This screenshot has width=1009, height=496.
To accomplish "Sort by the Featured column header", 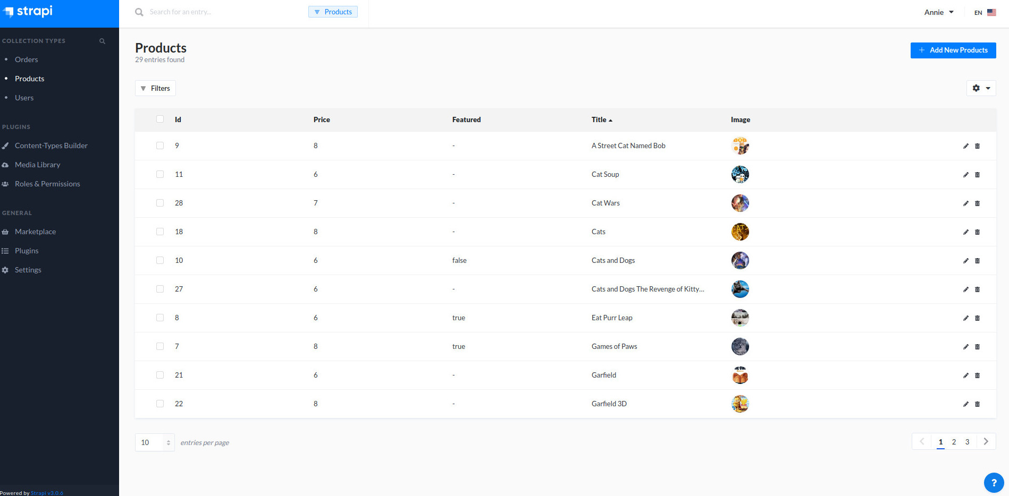I will pos(466,119).
